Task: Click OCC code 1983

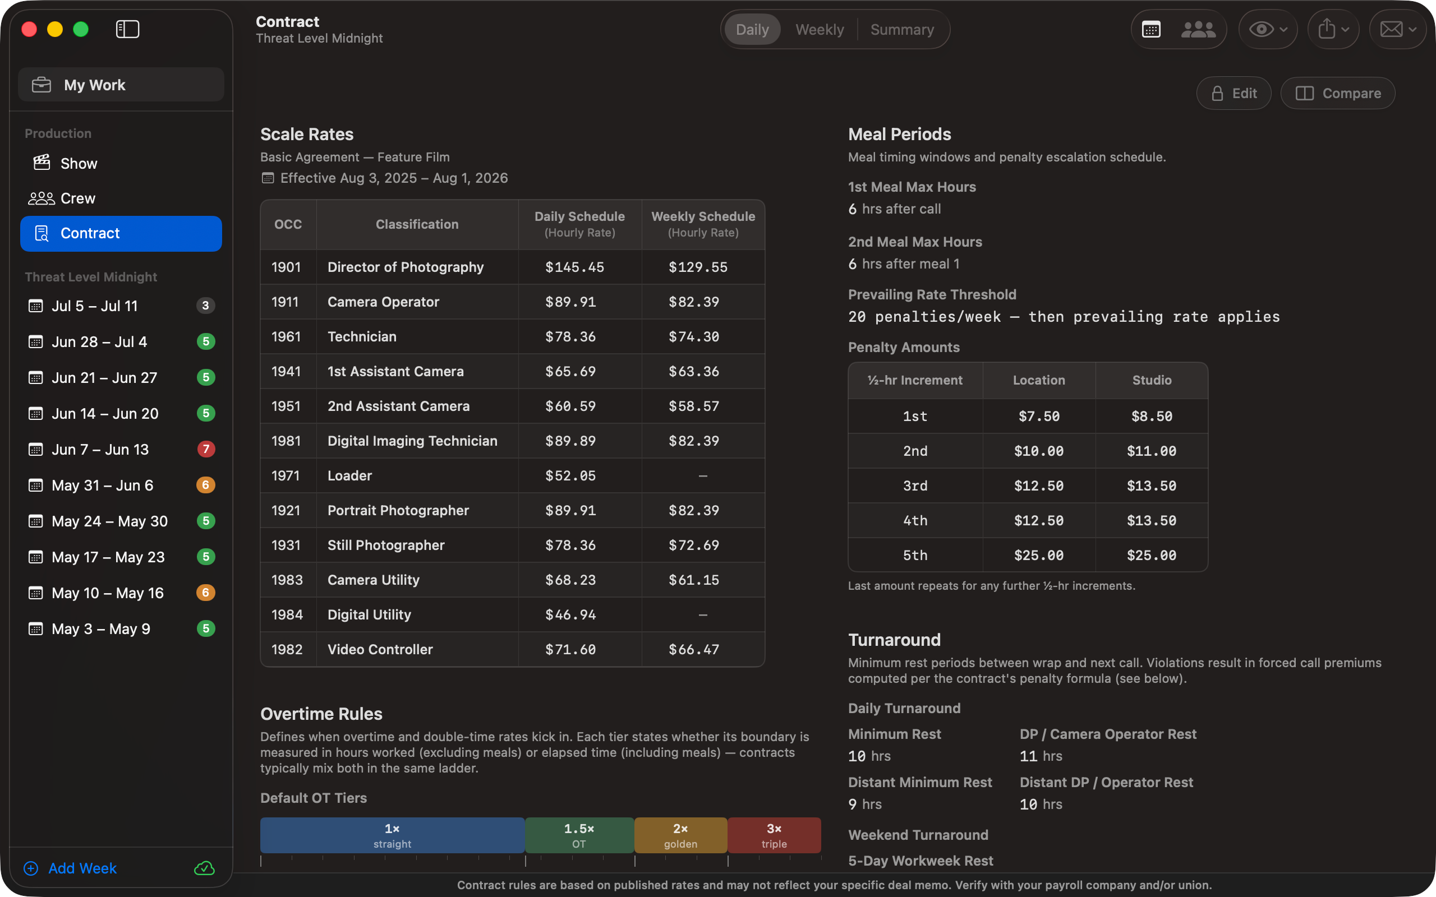Action: pyautogui.click(x=287, y=580)
